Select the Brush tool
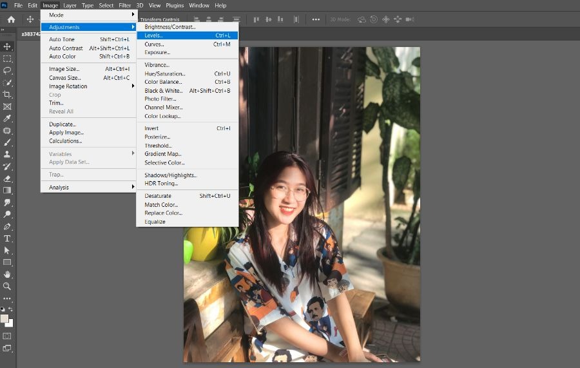 pos(7,142)
